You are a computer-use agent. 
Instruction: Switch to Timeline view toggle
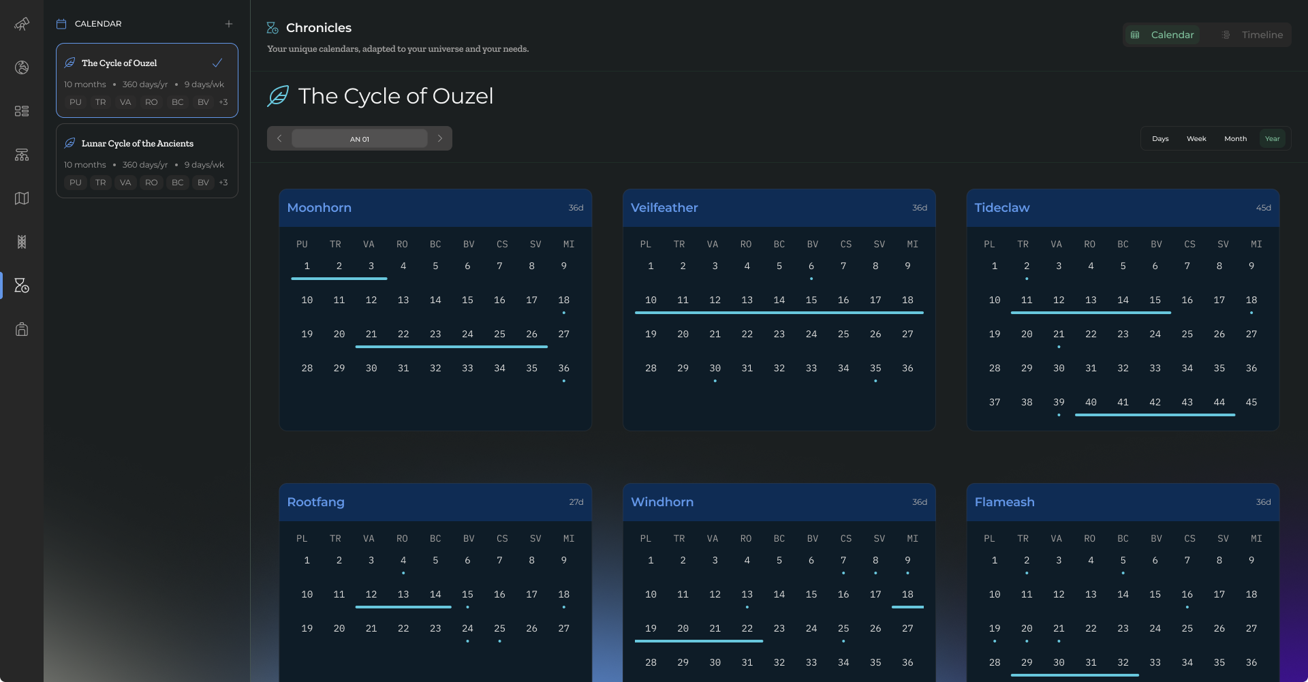pyautogui.click(x=1252, y=35)
